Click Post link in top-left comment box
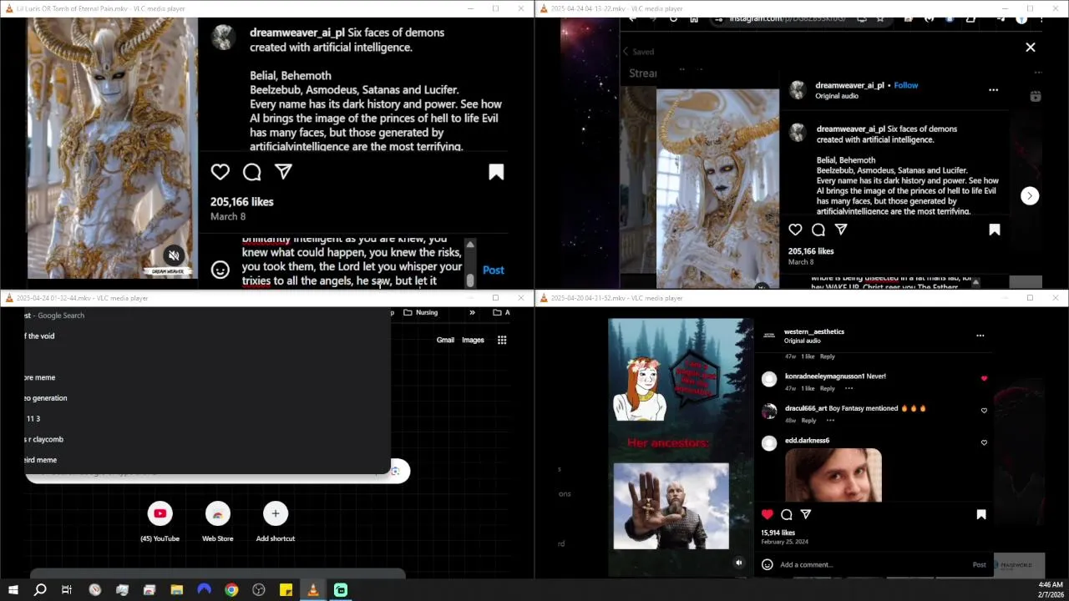This screenshot has height=601, width=1069. (494, 270)
